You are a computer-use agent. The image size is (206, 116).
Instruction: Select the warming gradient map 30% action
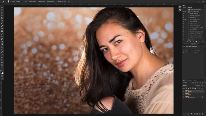(x=196, y=28)
